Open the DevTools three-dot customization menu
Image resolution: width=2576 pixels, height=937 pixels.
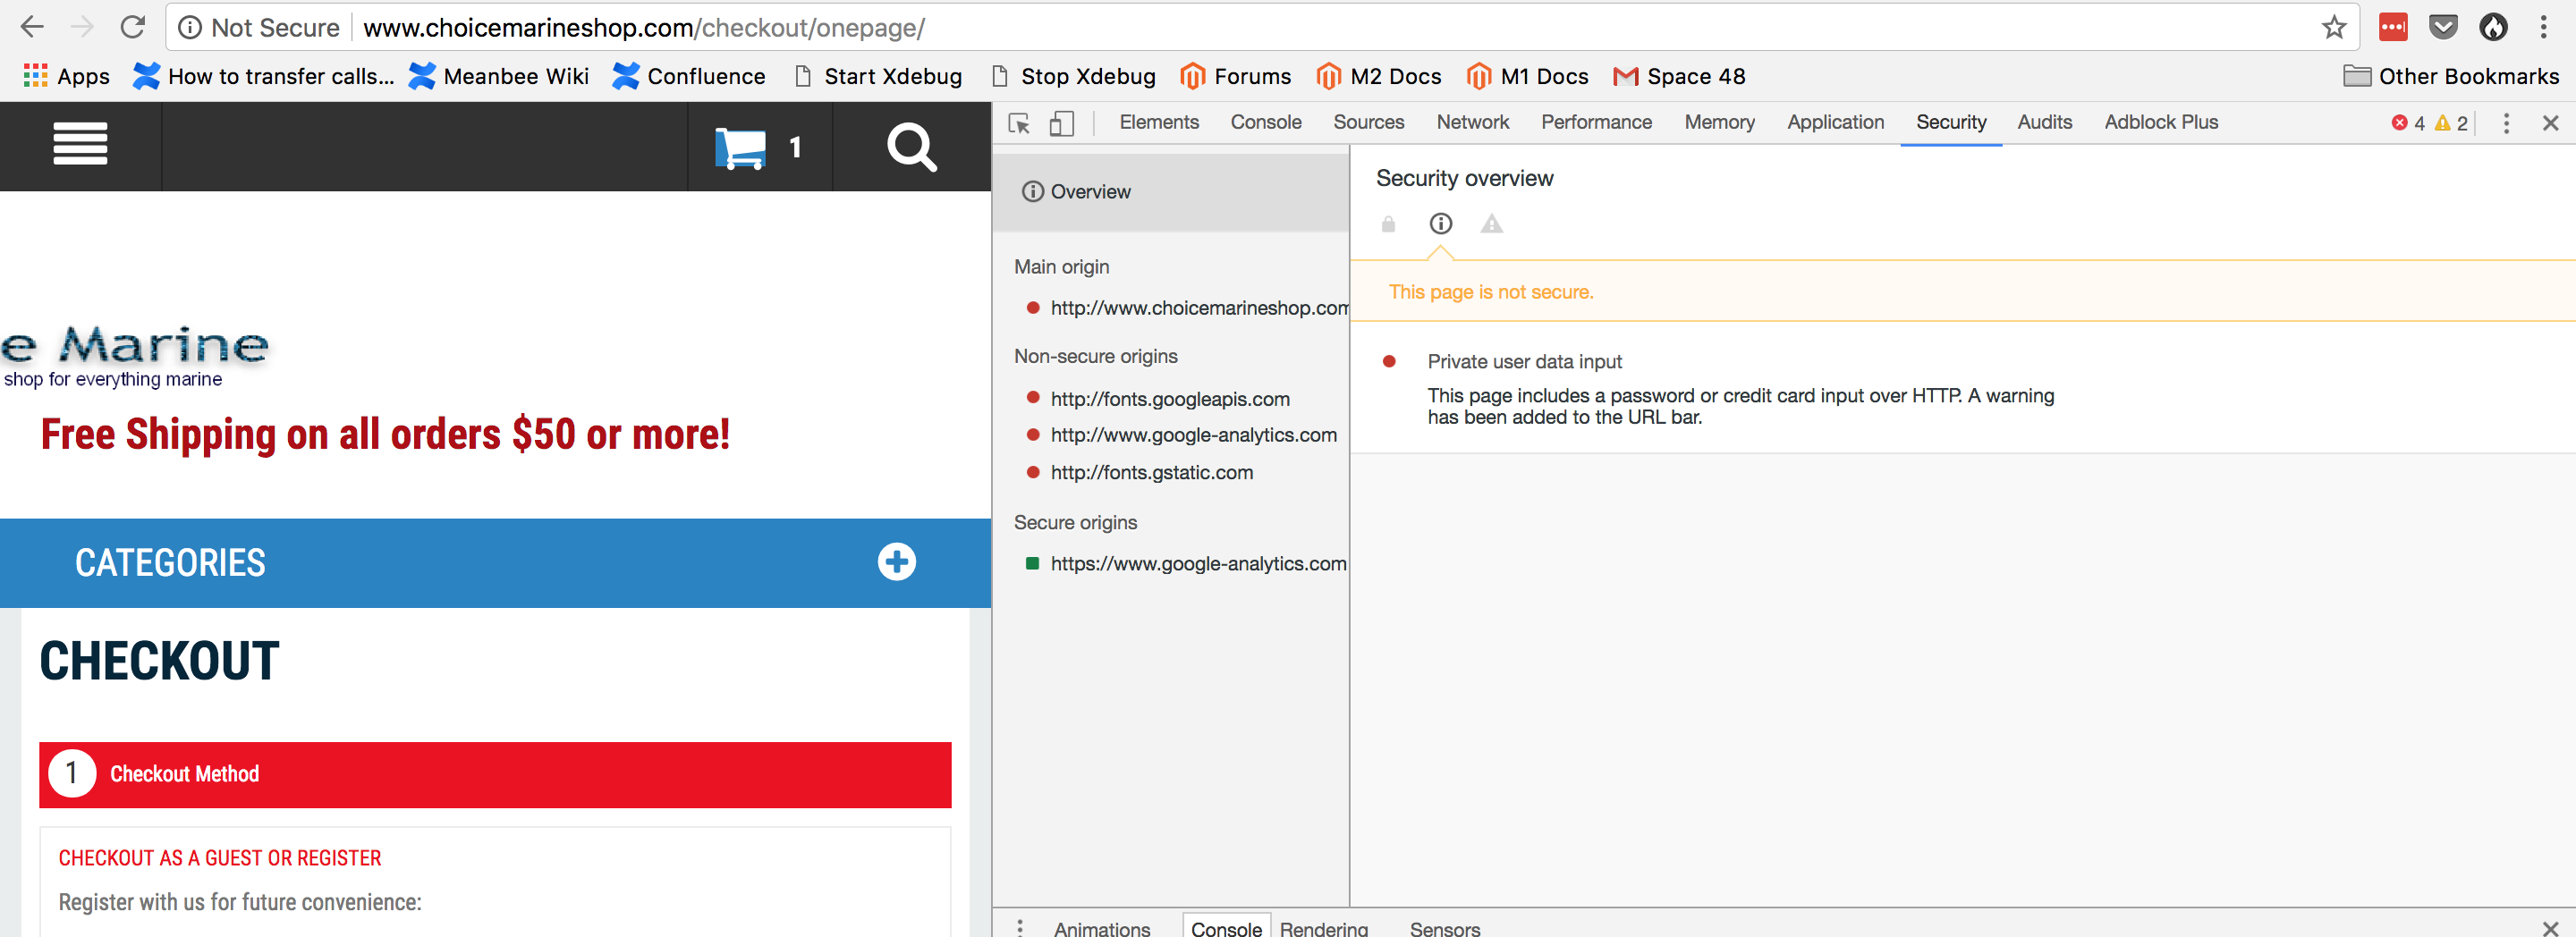(2507, 123)
